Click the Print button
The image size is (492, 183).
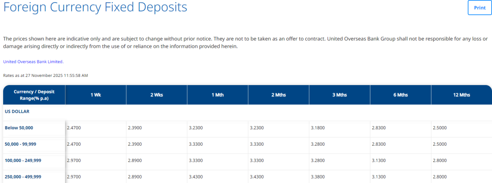(480, 8)
